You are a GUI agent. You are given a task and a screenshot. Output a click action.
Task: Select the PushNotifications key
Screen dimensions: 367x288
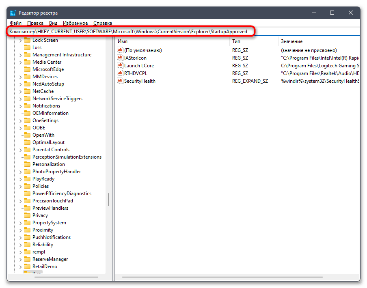click(x=52, y=237)
